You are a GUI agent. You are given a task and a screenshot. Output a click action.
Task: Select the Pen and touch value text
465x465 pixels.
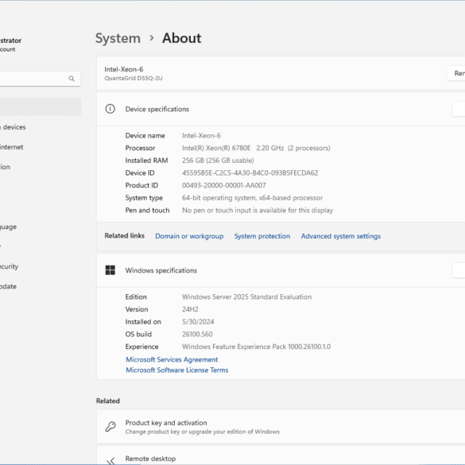click(x=258, y=211)
